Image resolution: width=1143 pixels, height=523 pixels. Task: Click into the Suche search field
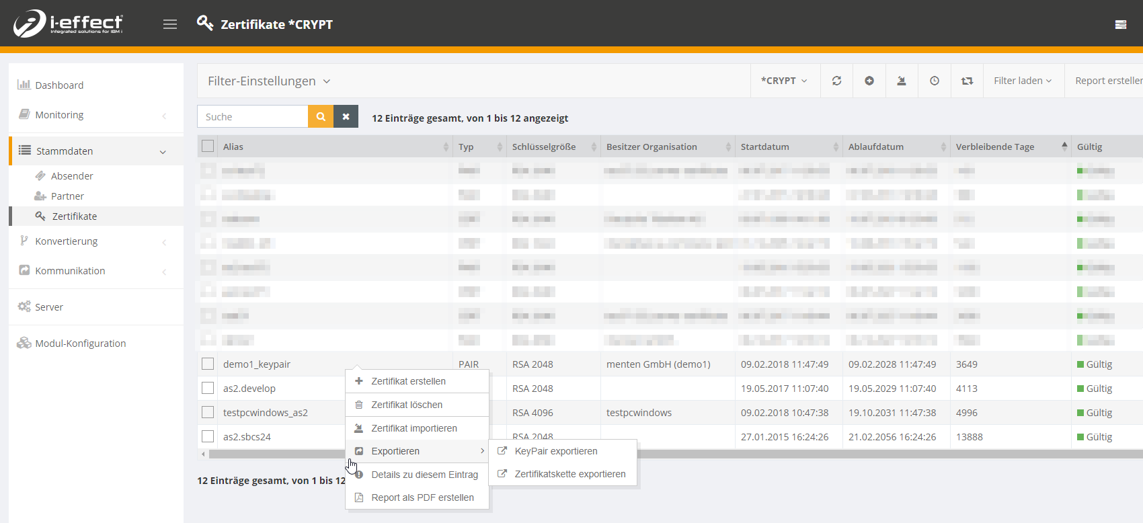(253, 116)
